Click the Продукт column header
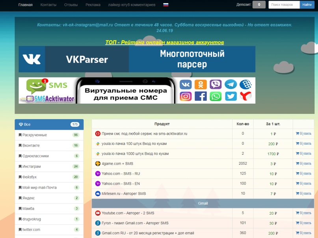 [x=162, y=124]
